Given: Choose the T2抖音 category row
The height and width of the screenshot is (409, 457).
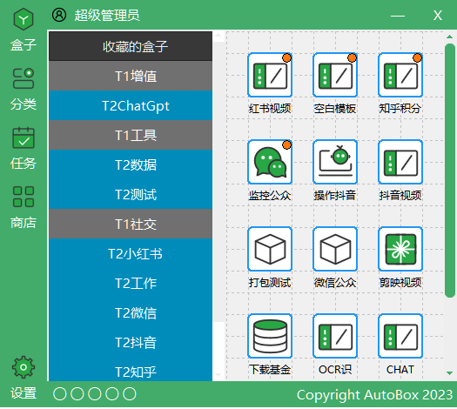Looking at the screenshot, I should tap(131, 343).
